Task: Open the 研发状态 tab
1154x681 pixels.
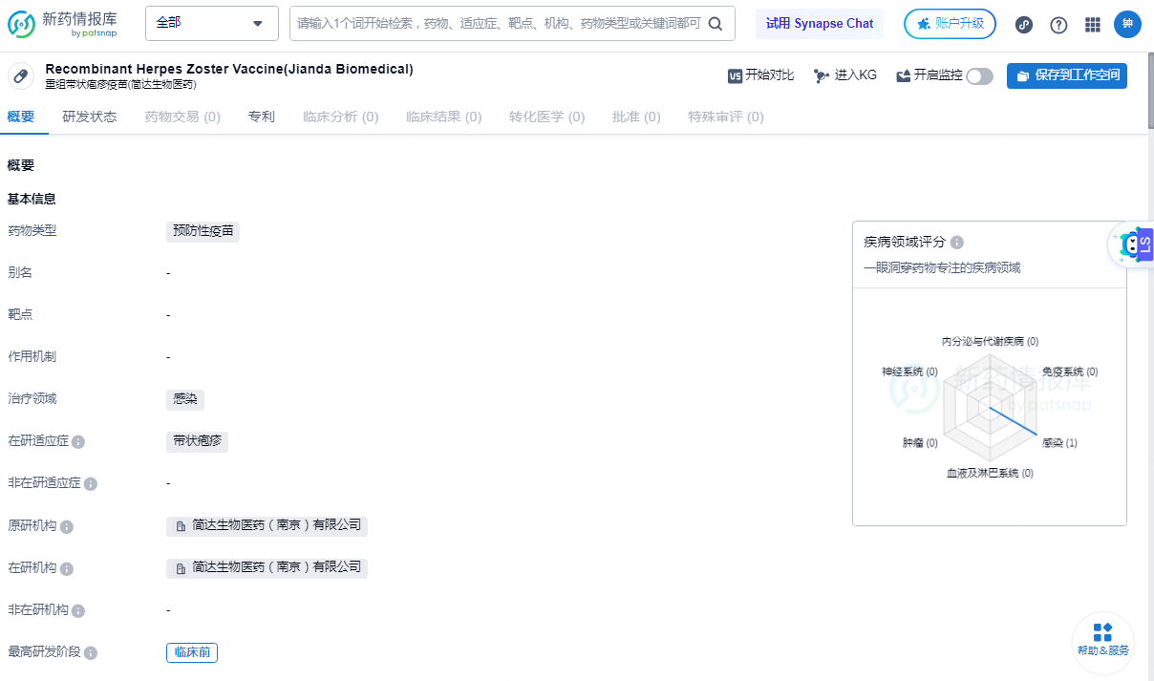Action: [x=91, y=117]
